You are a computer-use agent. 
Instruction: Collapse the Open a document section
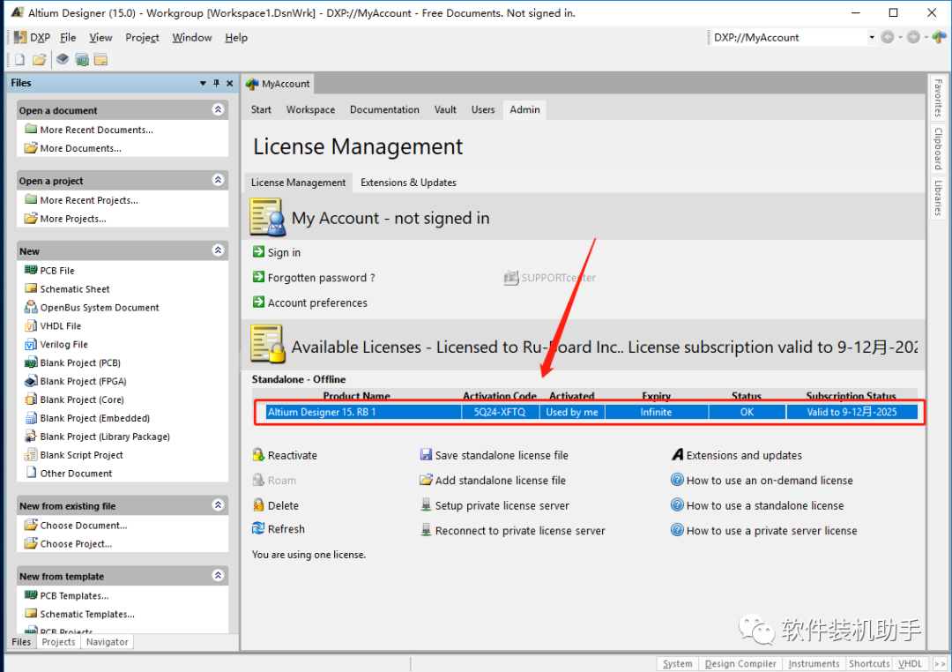(218, 109)
